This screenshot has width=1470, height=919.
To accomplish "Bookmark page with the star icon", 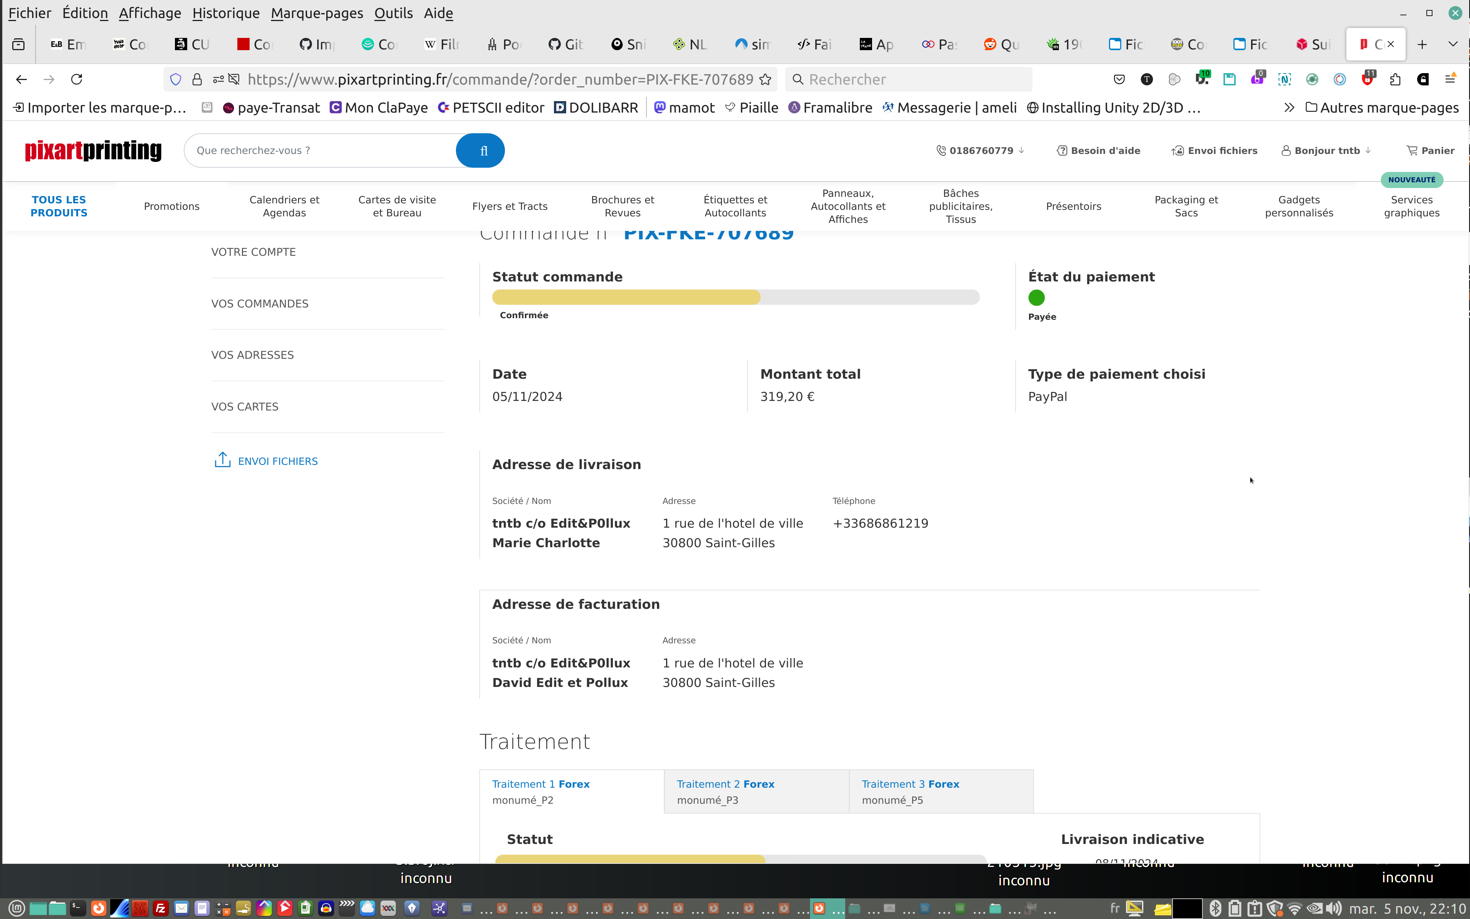I will (x=765, y=79).
